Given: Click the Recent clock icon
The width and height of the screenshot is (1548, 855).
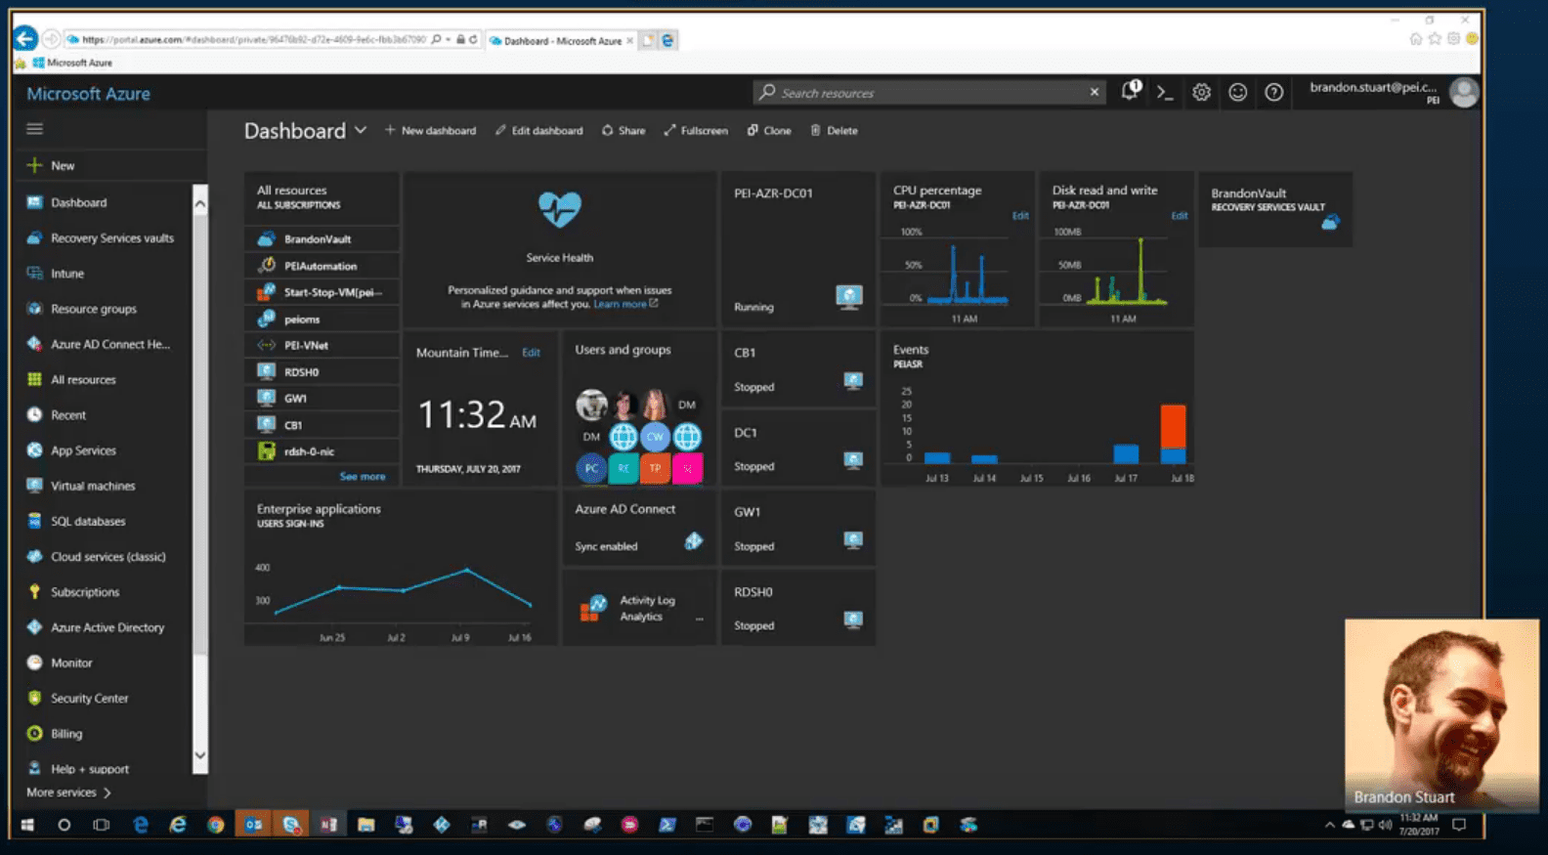Looking at the screenshot, I should coord(34,414).
